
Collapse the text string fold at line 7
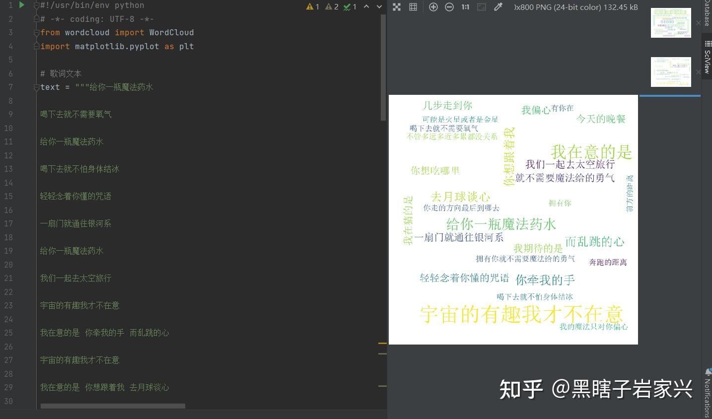coord(36,87)
